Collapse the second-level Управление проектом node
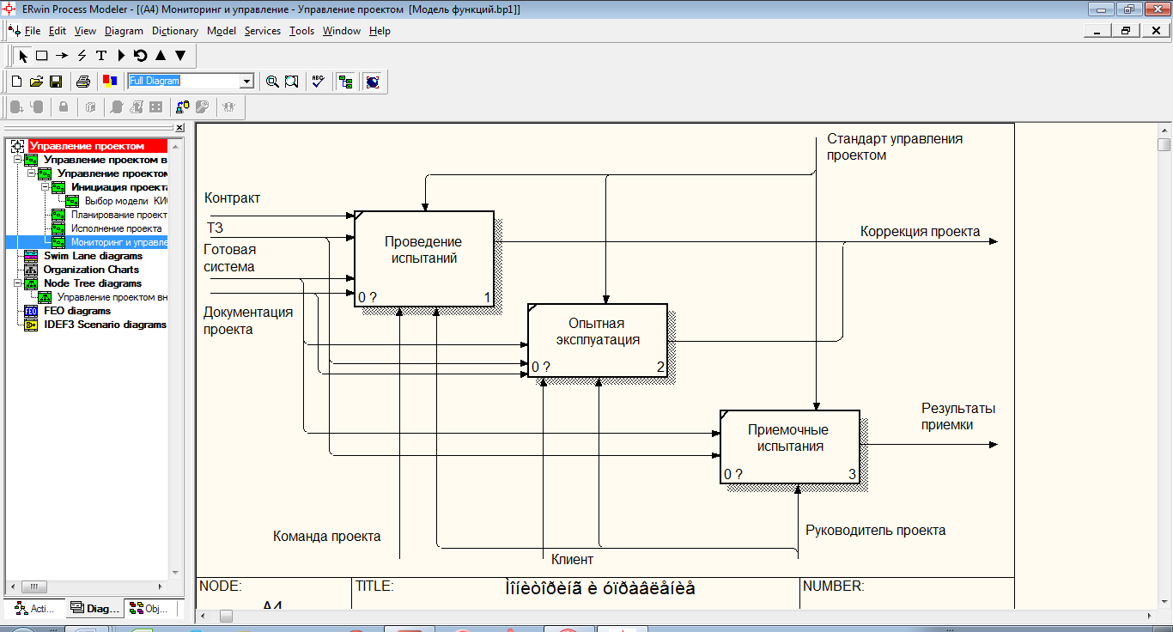Viewport: 1173px width, 632px height. [x=32, y=173]
